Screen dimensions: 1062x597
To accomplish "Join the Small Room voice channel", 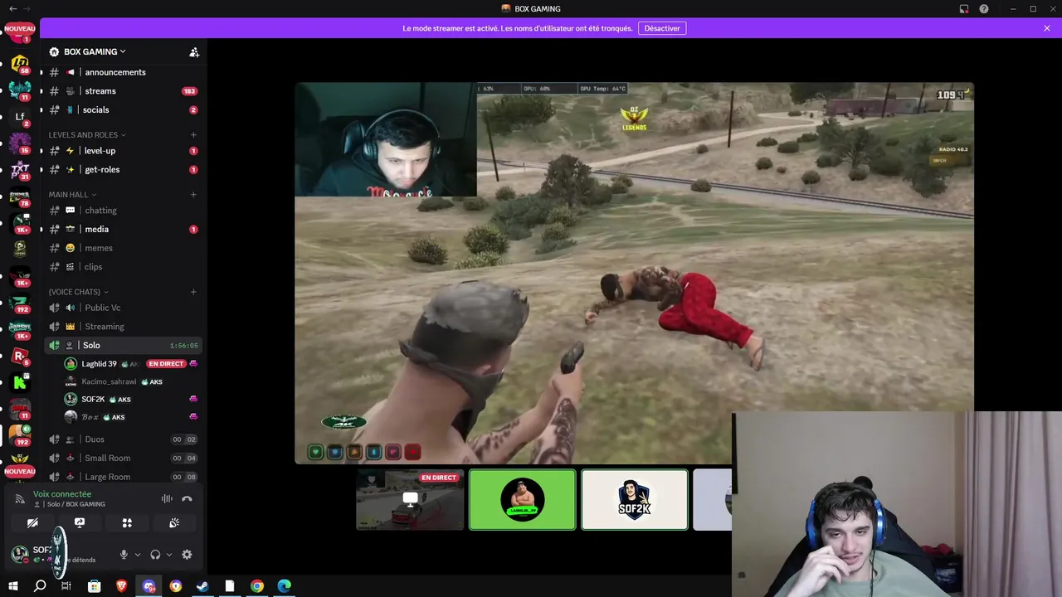I will pos(122,458).
